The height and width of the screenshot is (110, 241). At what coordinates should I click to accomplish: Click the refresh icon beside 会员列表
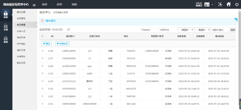pos(69,29)
